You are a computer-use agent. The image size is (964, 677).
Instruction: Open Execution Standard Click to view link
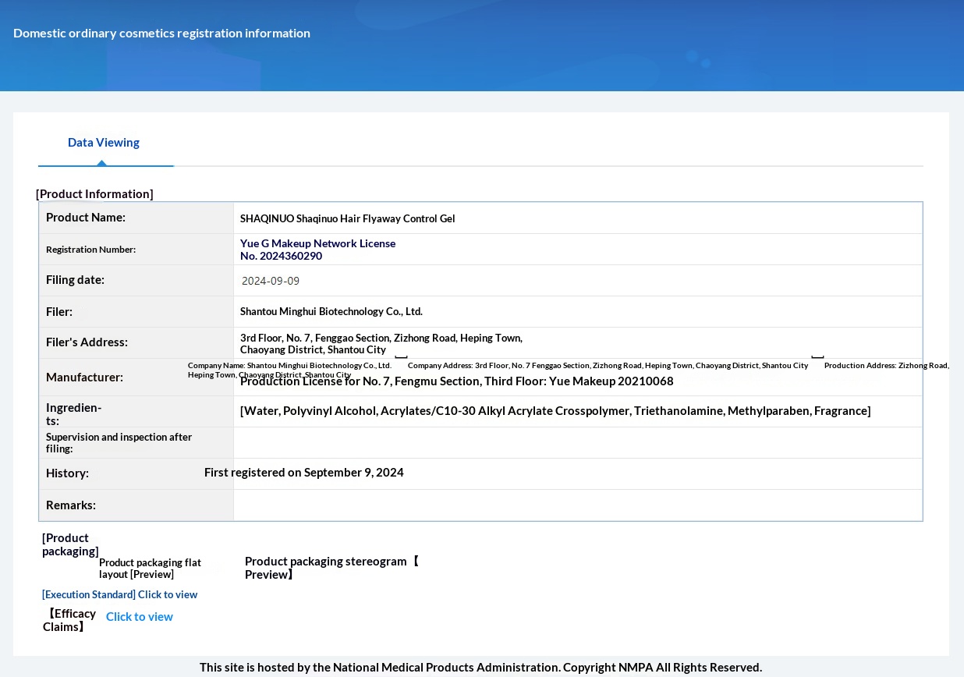click(119, 594)
